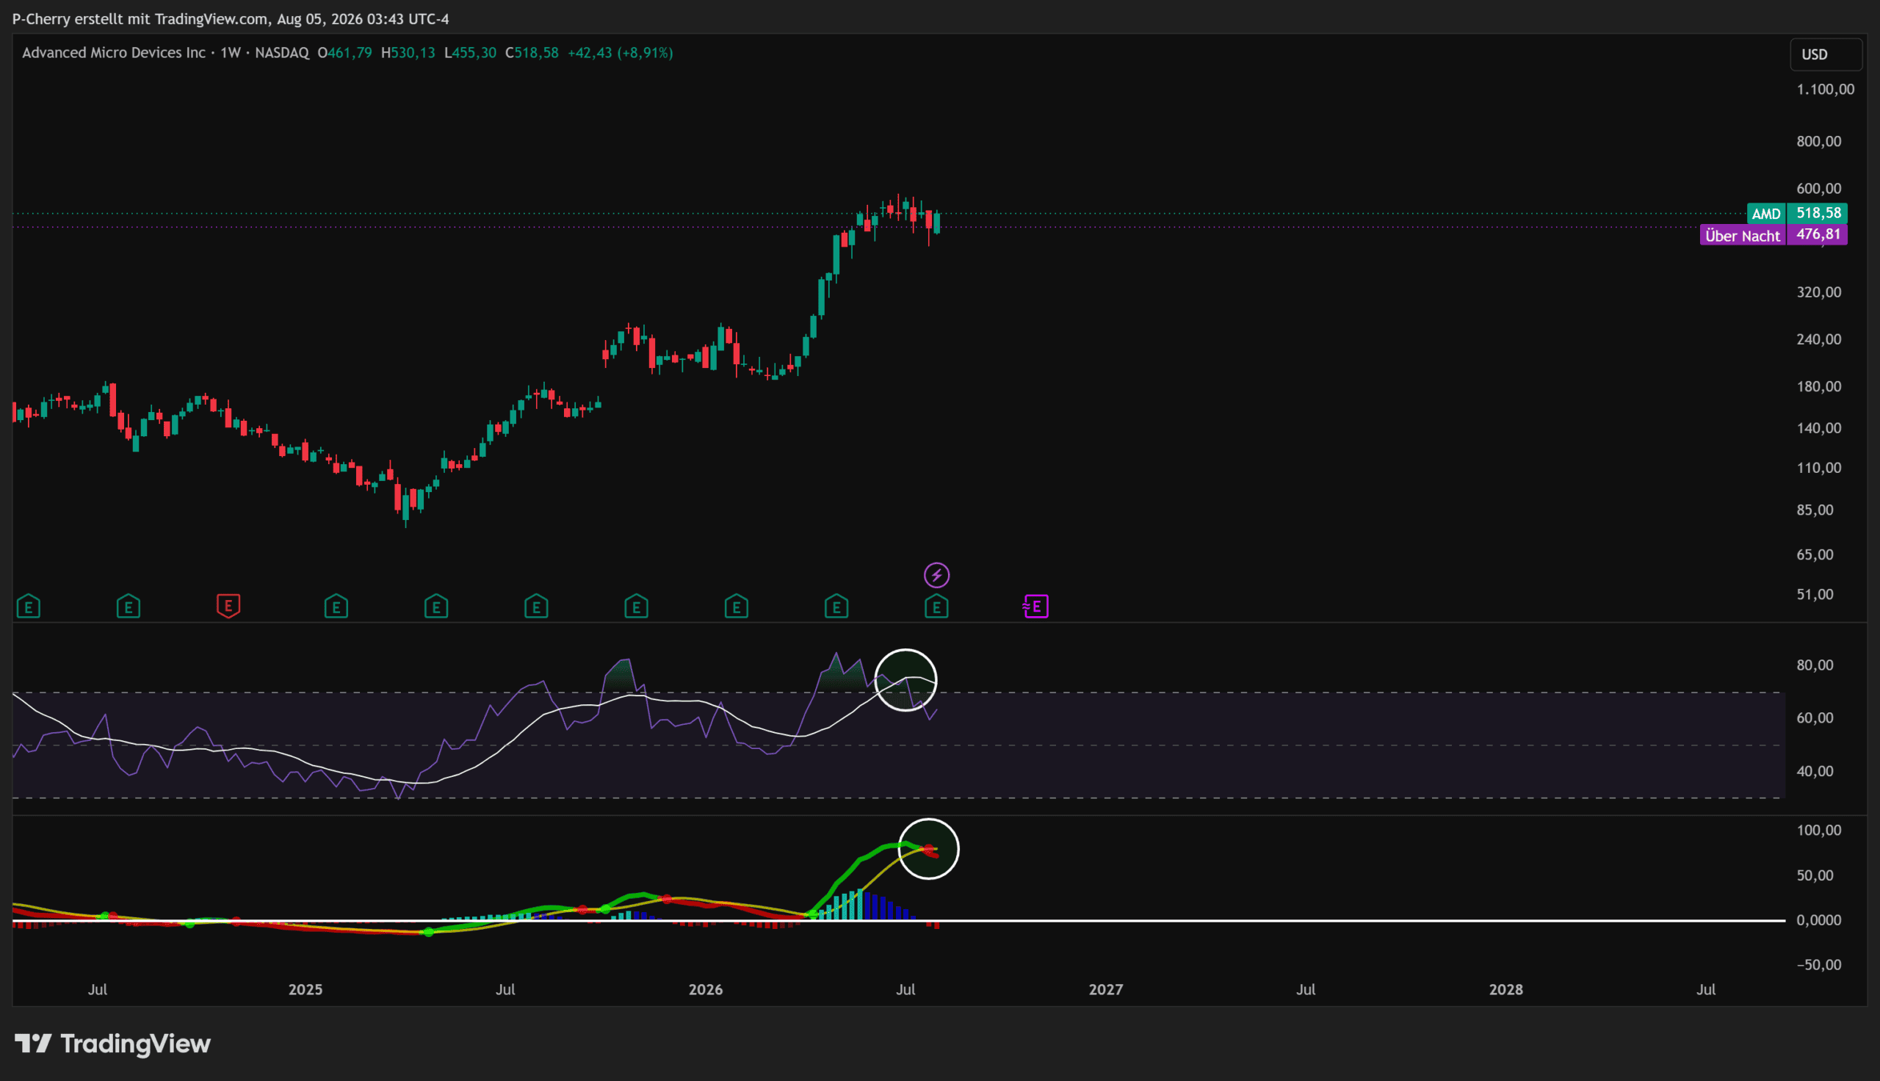This screenshot has width=1880, height=1081.
Task: Click the MACD −50,00 axis label
Action: coord(1818,964)
